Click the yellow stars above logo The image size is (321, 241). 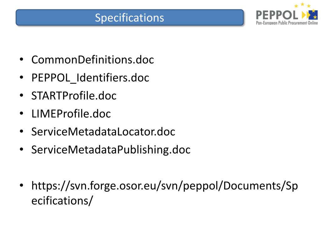coord(303,5)
